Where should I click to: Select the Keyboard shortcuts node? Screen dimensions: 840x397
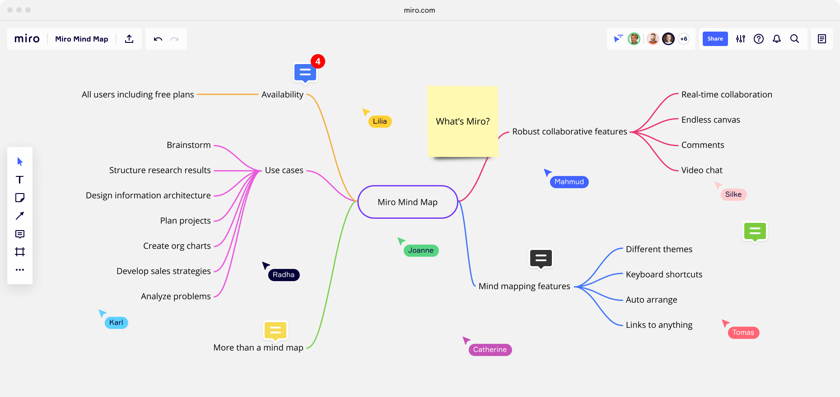pyautogui.click(x=664, y=275)
